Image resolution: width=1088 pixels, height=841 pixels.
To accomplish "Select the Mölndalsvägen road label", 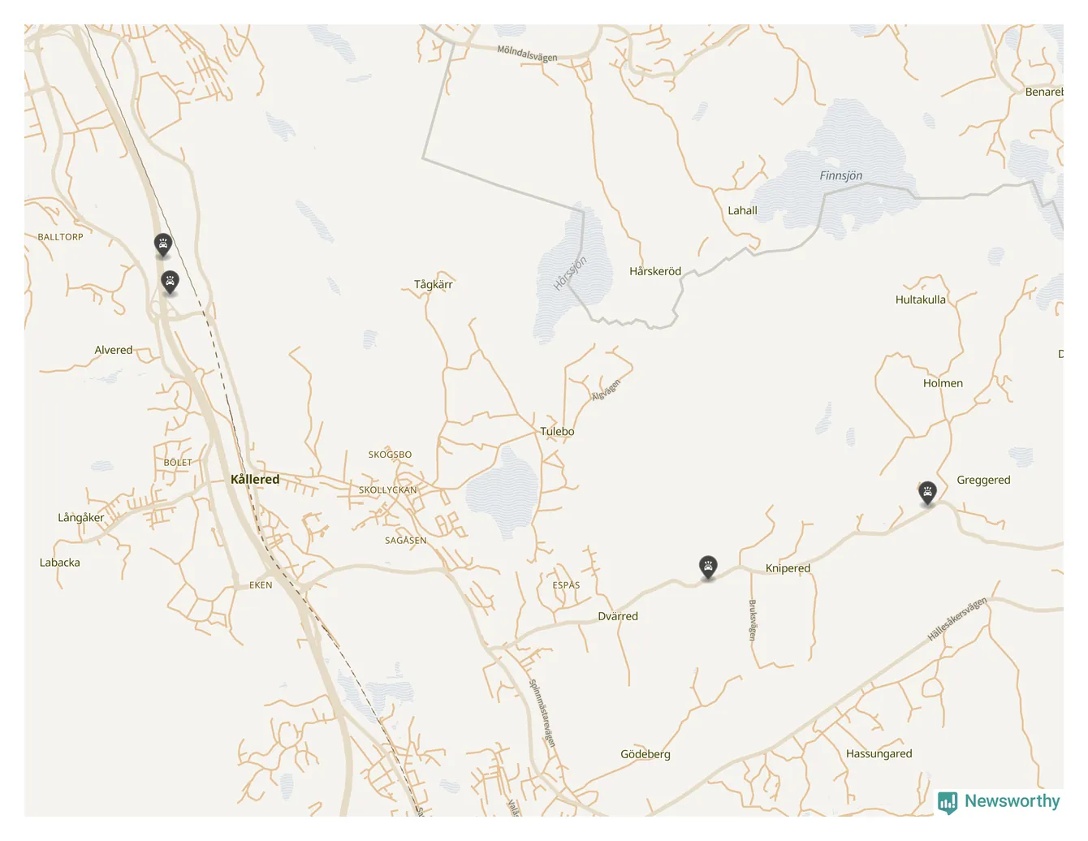I will (527, 54).
